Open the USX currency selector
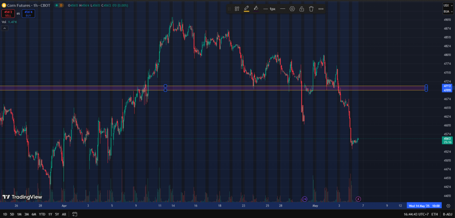The image size is (455, 218). [x=447, y=5]
